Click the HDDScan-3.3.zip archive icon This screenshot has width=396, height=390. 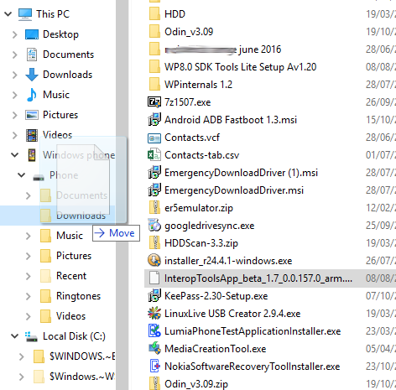[154, 243]
